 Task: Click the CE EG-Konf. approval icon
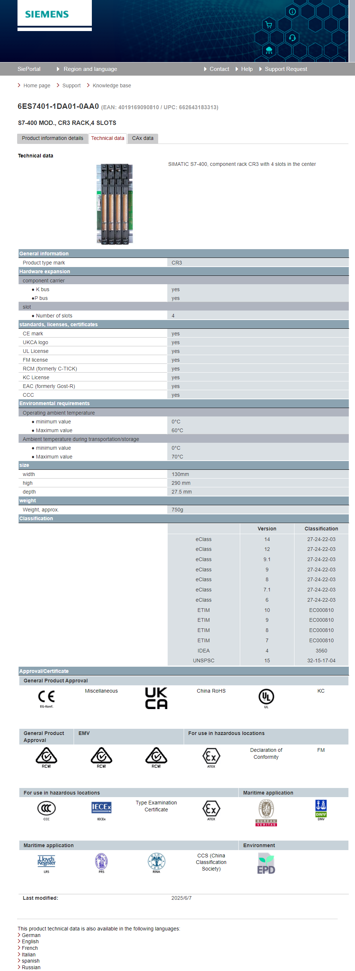point(46,698)
